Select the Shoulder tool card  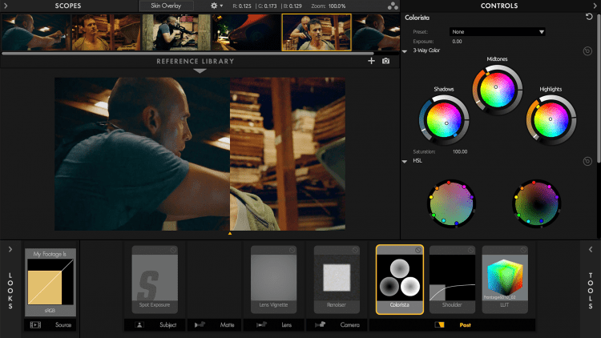(452, 280)
